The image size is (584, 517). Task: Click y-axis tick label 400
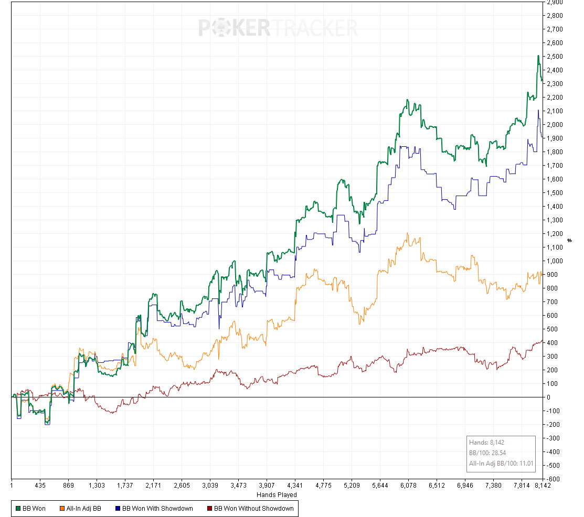(553, 343)
